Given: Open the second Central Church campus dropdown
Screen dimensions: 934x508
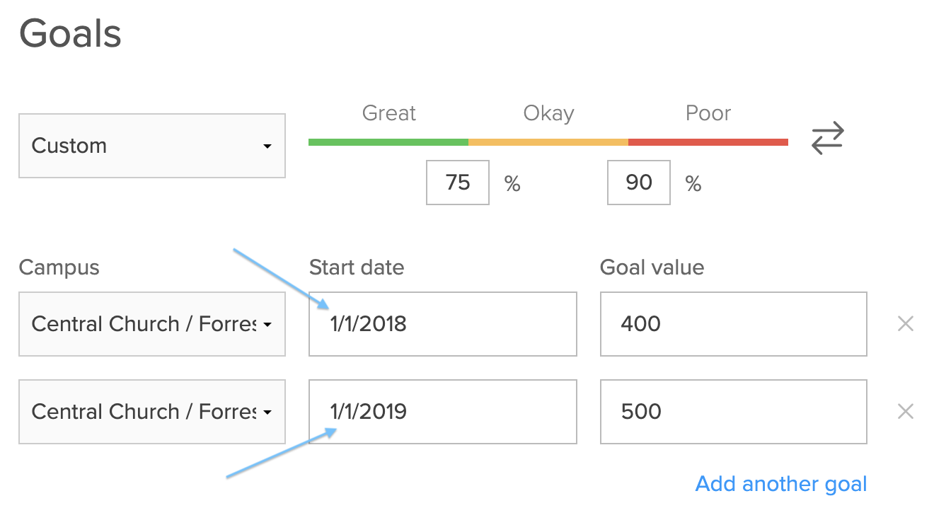Looking at the screenshot, I should point(151,411).
